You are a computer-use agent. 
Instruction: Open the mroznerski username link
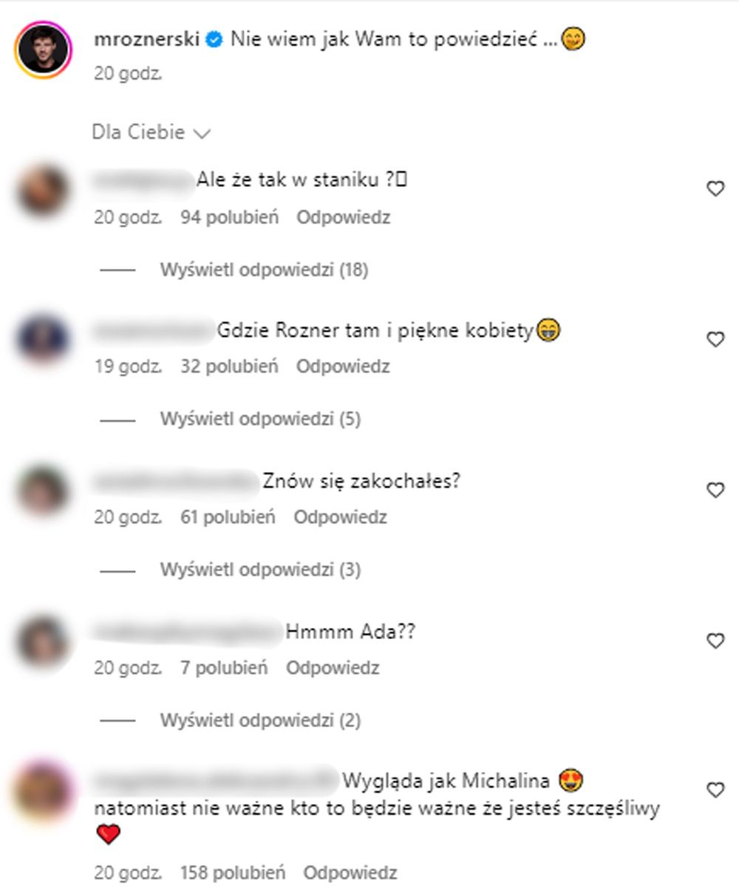click(x=147, y=39)
